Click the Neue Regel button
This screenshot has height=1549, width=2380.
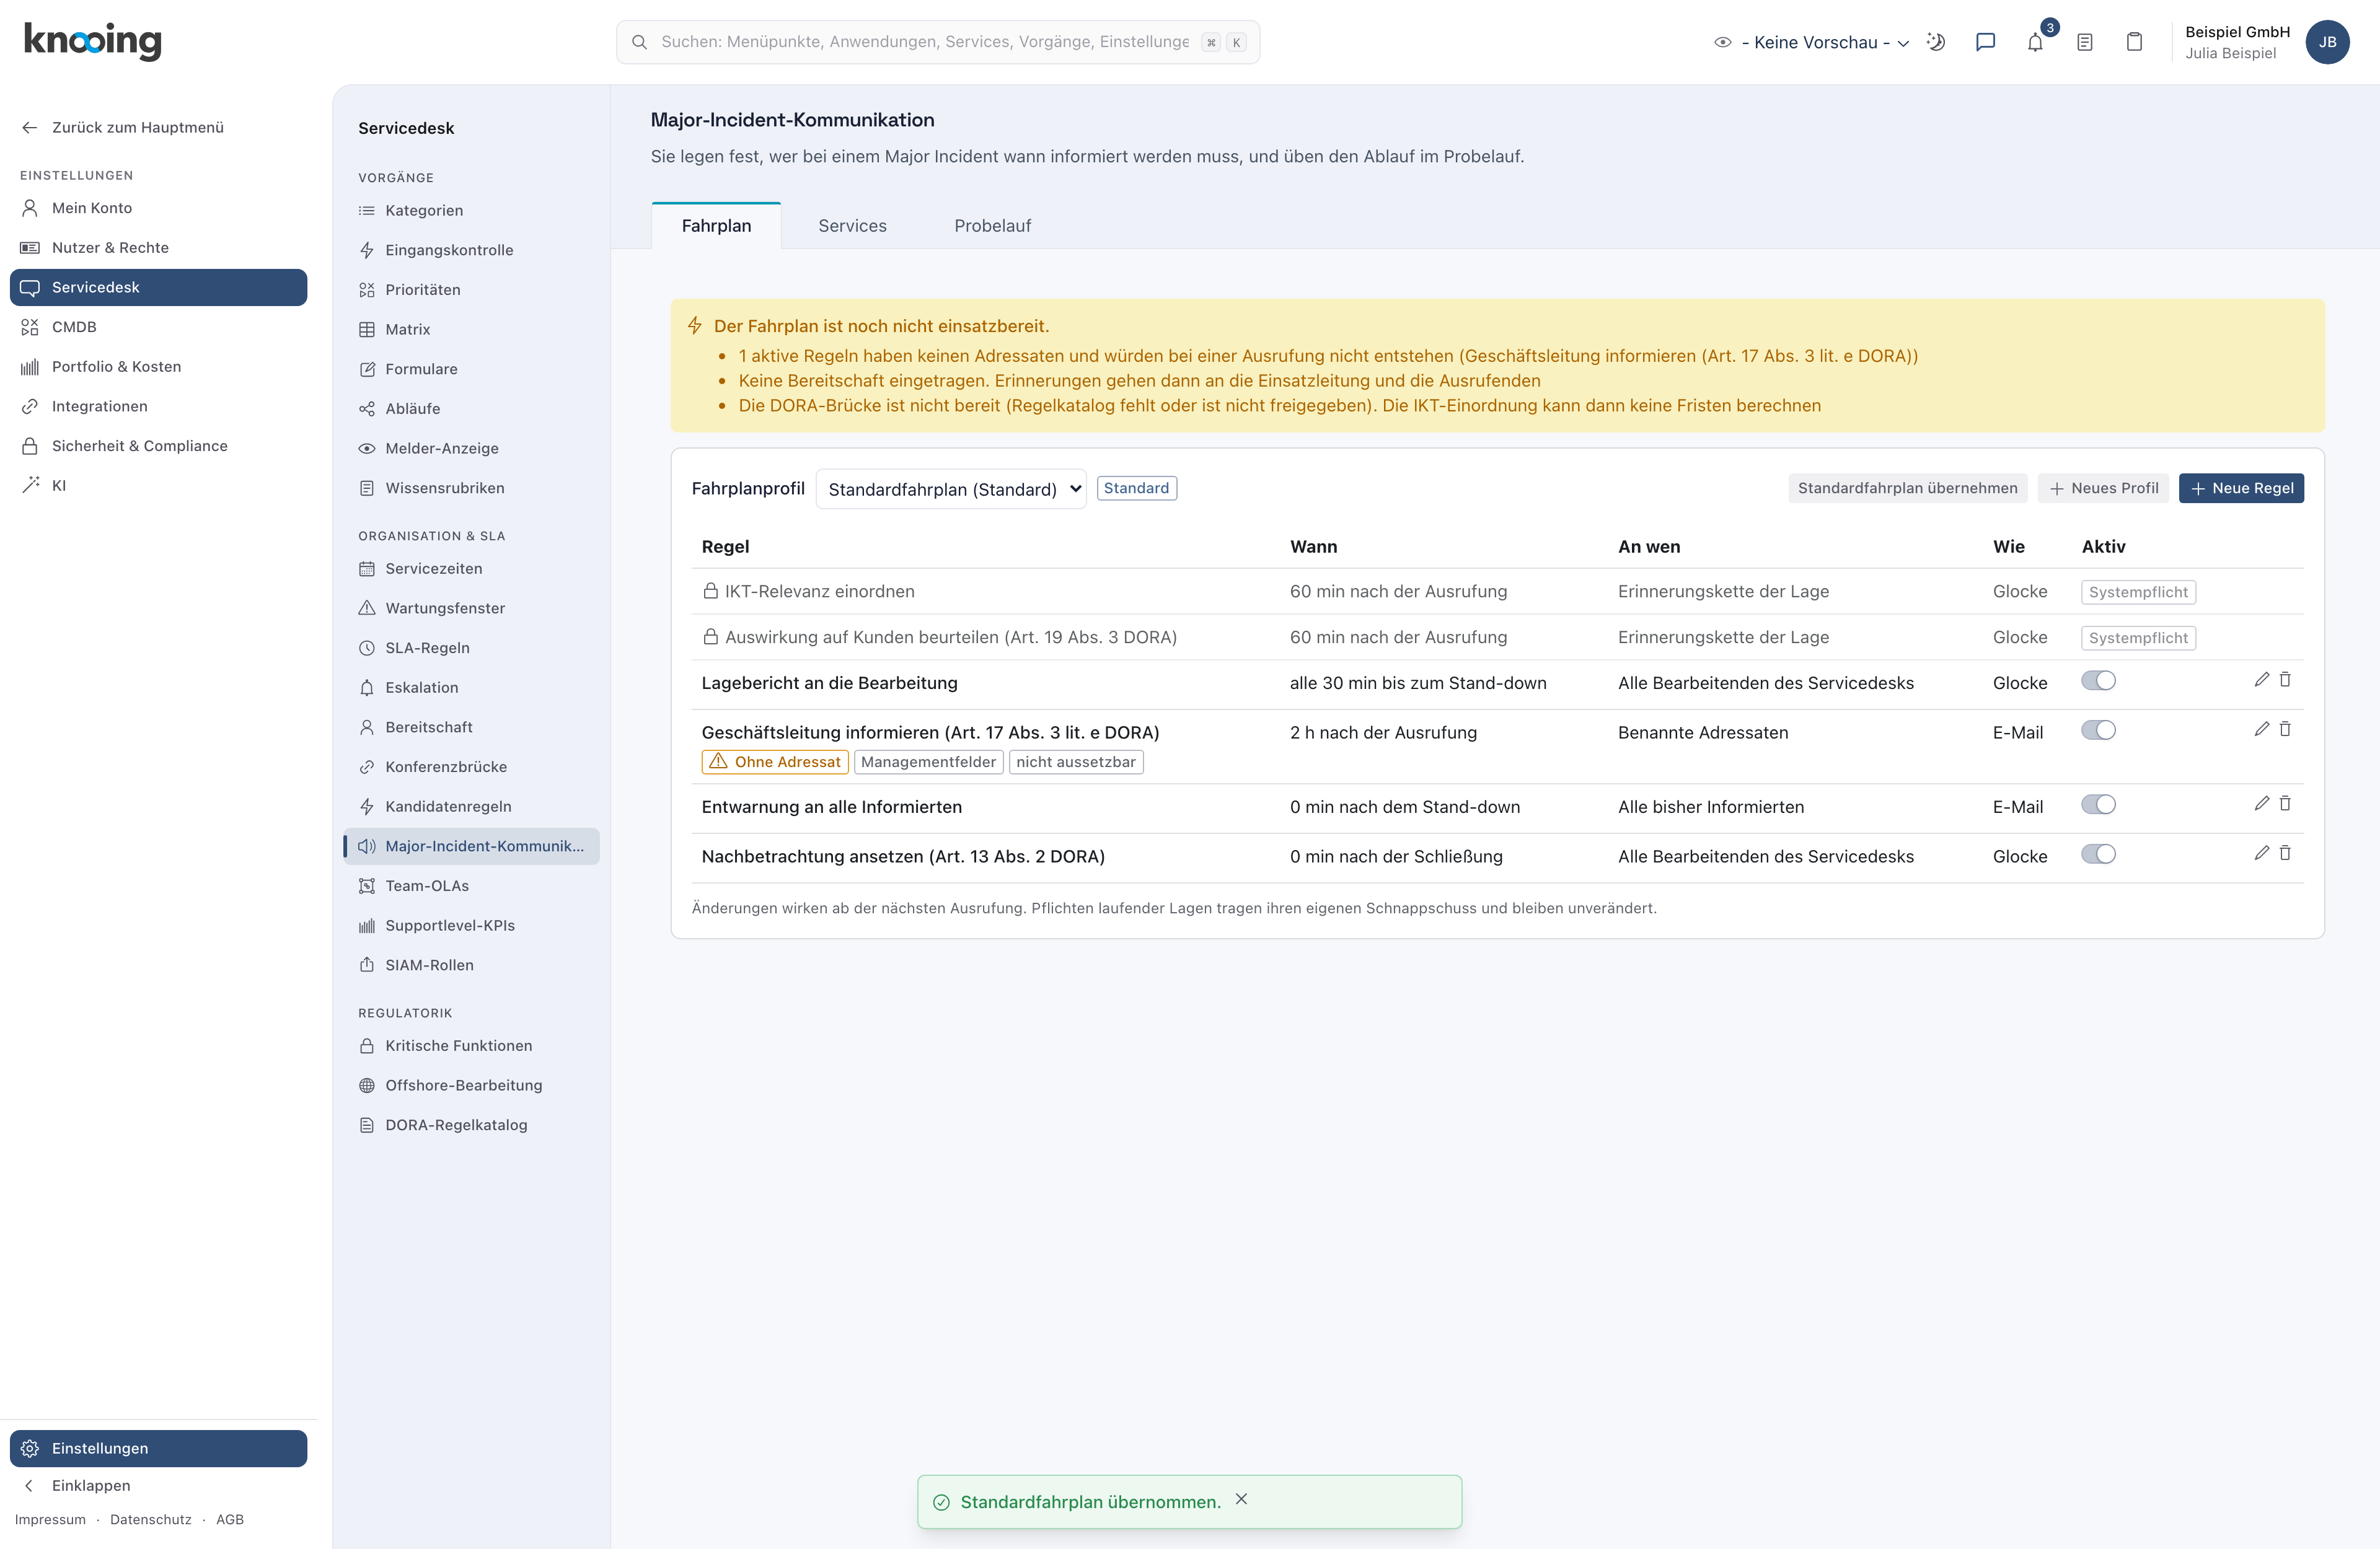point(2241,488)
